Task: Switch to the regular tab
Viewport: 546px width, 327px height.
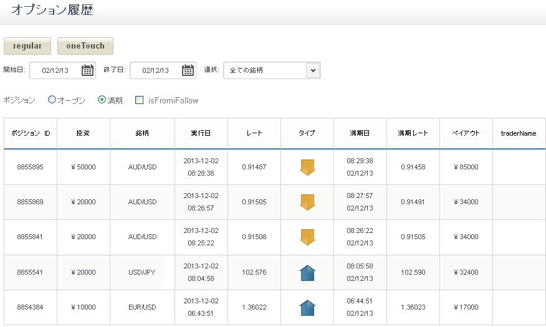Action: (27, 46)
